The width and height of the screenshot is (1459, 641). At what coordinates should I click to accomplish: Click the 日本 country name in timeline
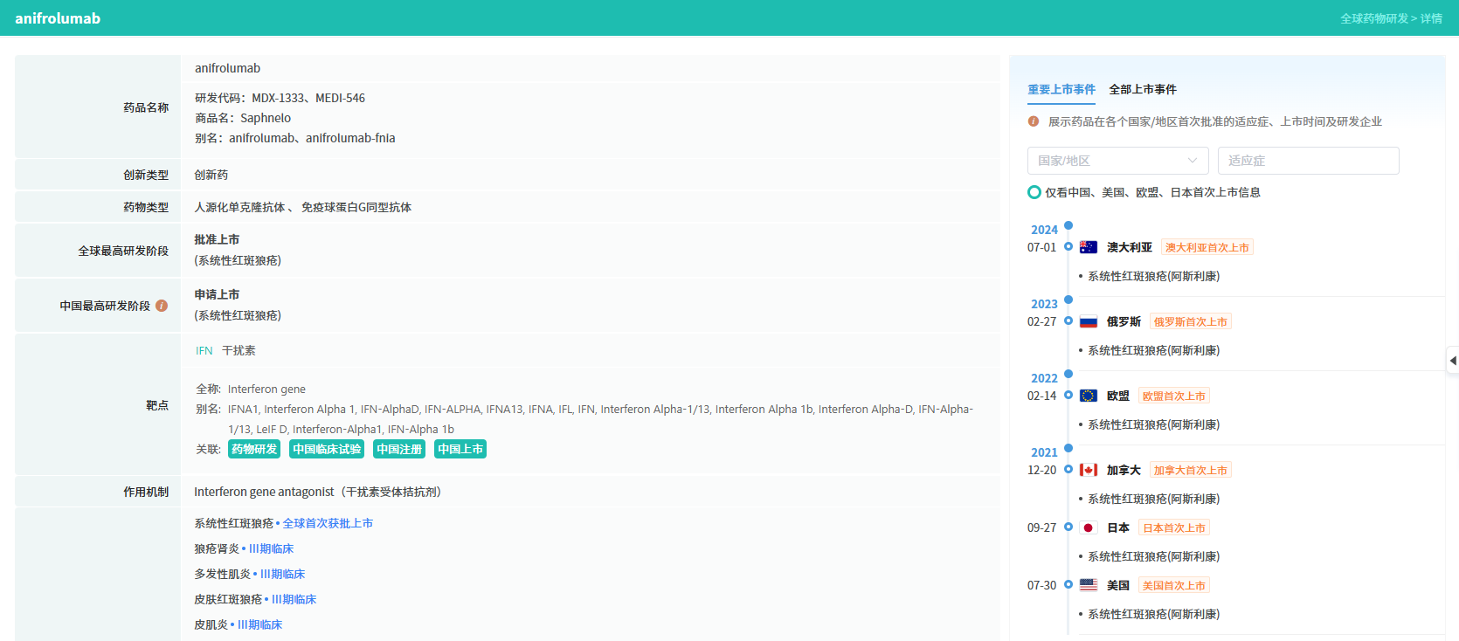tap(1118, 527)
